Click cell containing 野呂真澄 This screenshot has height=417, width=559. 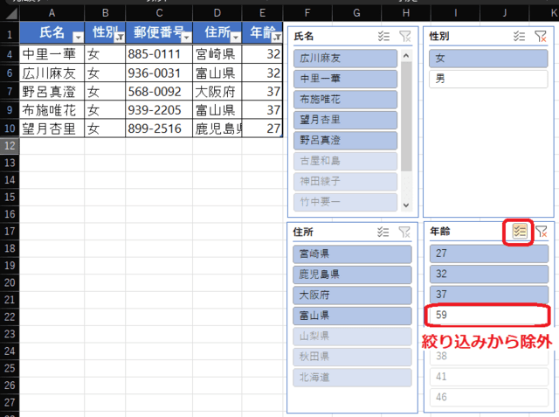(52, 92)
